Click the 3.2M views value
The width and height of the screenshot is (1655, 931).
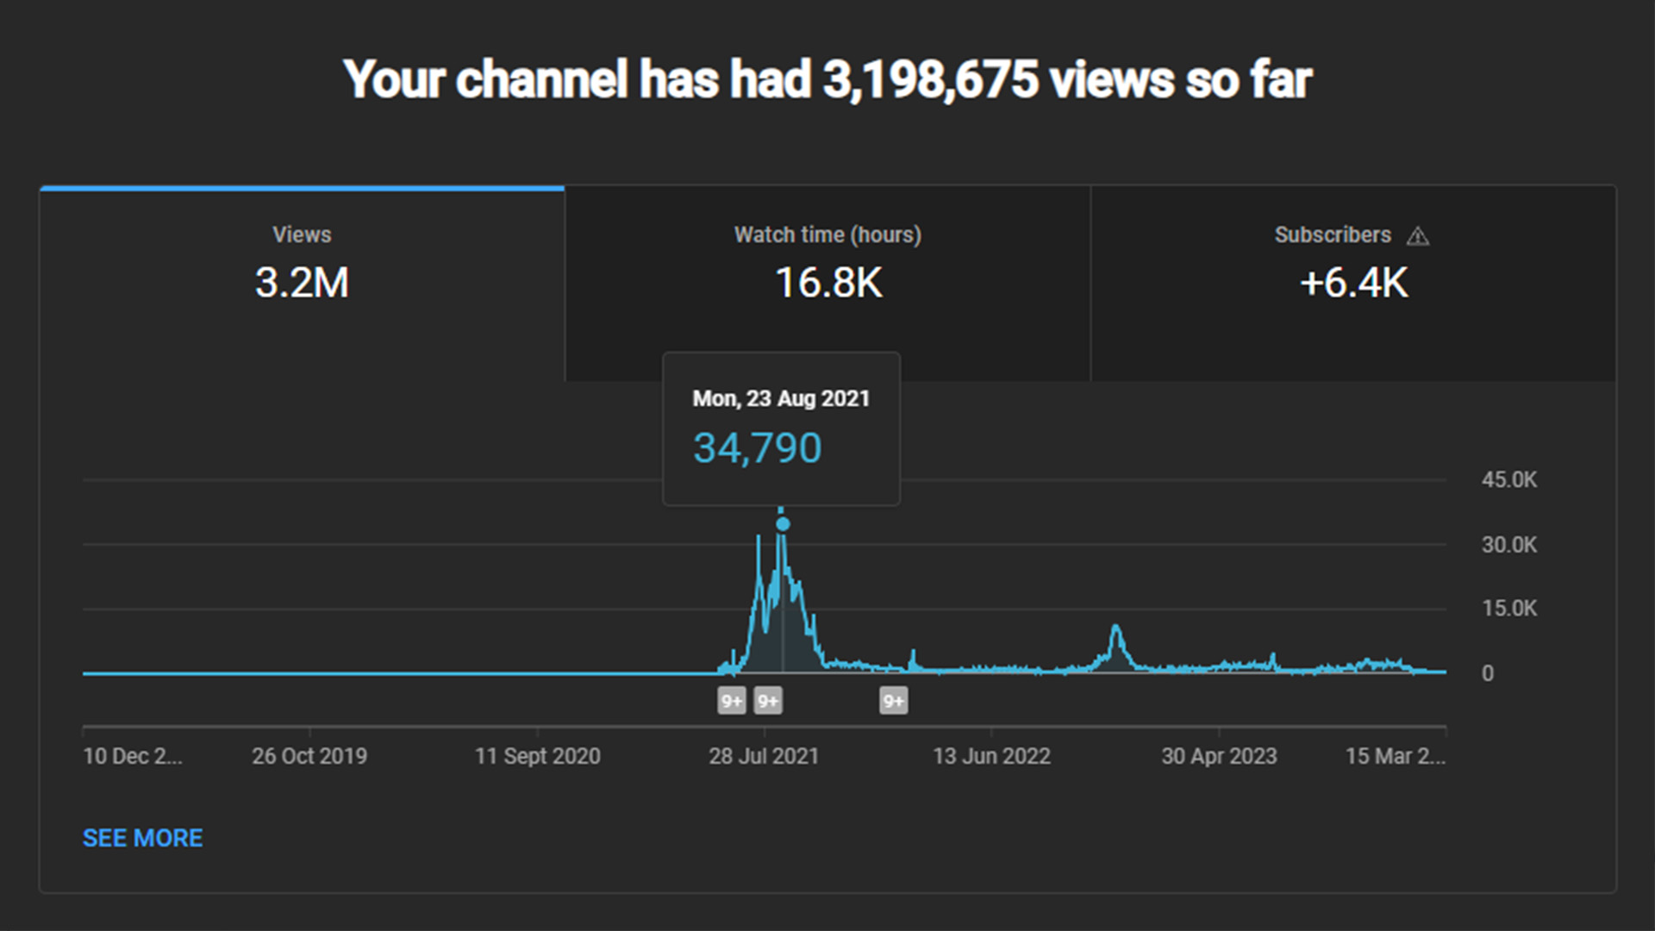[302, 283]
